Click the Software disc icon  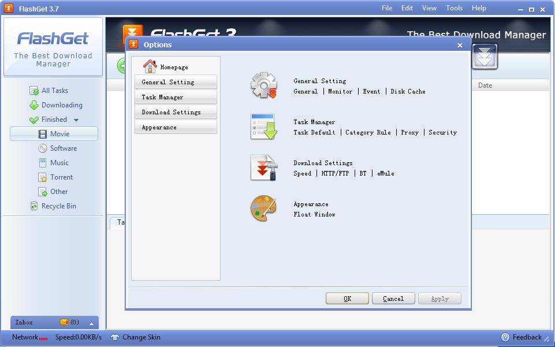[43, 148]
